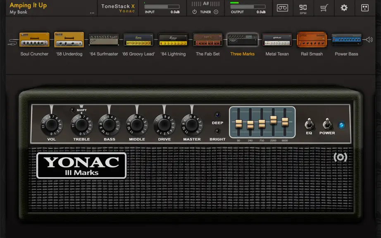Select the '64 Surfmaster amp
Viewport: 381px width, 238px height.
click(x=104, y=40)
